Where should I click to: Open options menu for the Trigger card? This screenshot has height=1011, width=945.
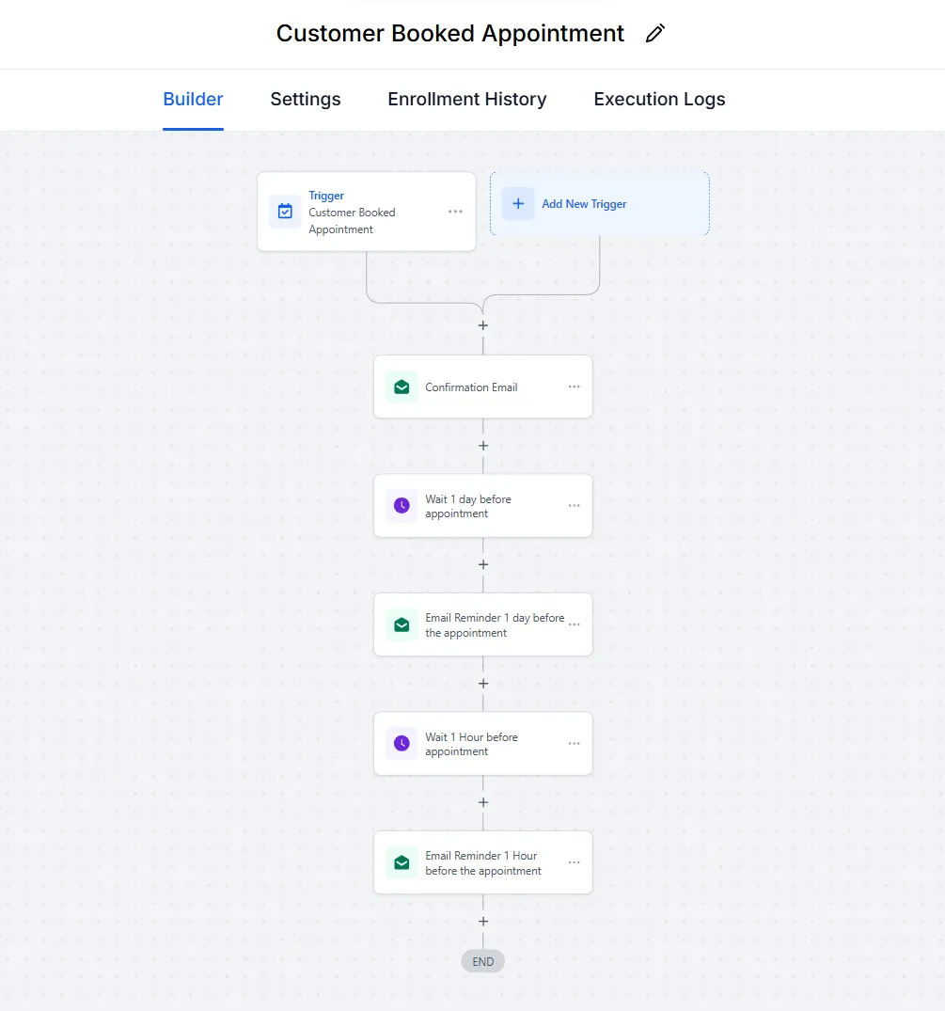point(455,212)
